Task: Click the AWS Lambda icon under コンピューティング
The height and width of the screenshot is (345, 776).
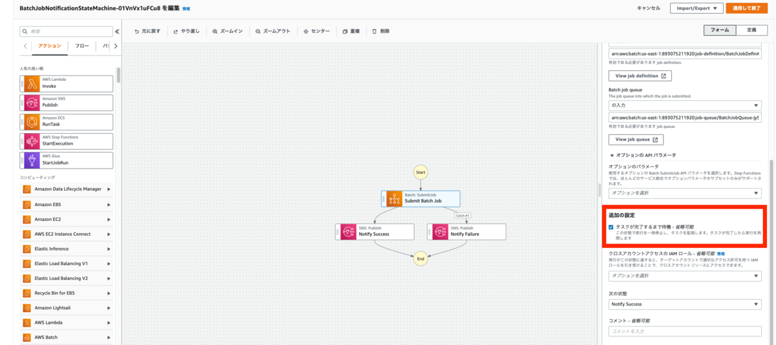Action: click(x=27, y=322)
